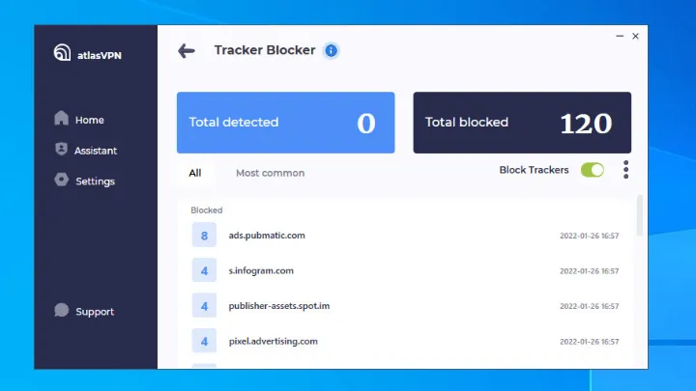Toggle the Block Trackers switch
The height and width of the screenshot is (391, 696).
tap(593, 170)
